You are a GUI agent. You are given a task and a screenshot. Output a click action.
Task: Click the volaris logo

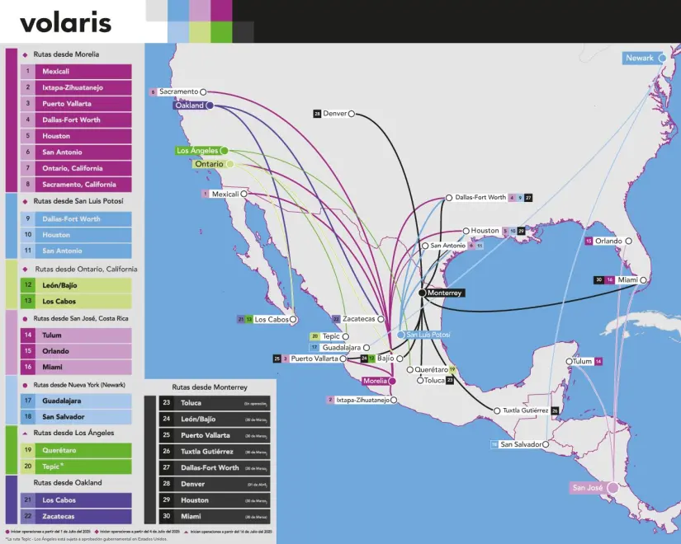point(65,22)
